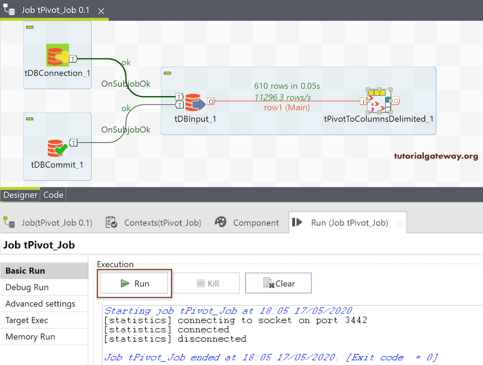This screenshot has width=483, height=365.
Task: Collapse the tDBConnection_1 subjob with its green toggle
Action: pos(30,27)
